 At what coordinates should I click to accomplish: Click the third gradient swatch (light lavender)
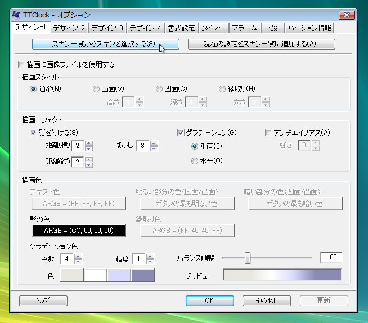(x=119, y=275)
